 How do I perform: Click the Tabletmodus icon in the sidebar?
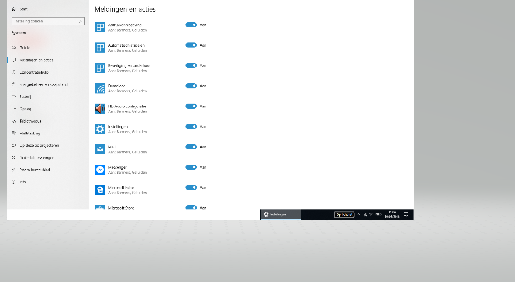14,121
